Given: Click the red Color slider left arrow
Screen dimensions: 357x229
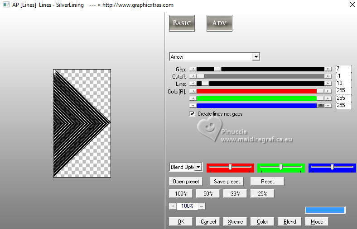Looking at the screenshot, I should coord(193,91).
